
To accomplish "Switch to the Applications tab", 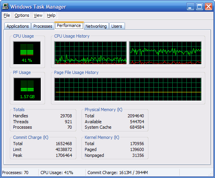I will click(18, 26).
